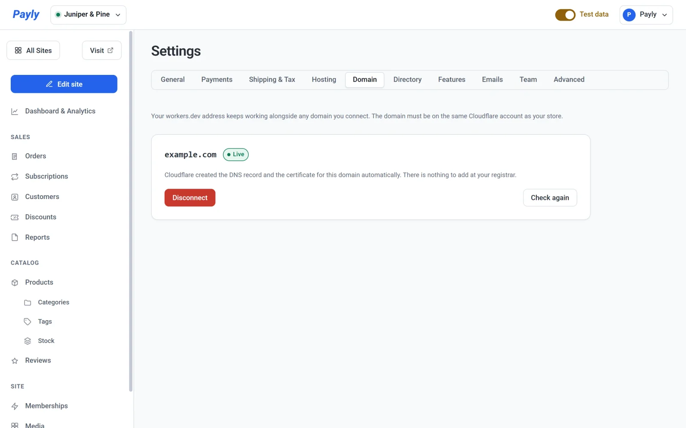Click the Dashboard & Analytics chart icon

coord(15,111)
